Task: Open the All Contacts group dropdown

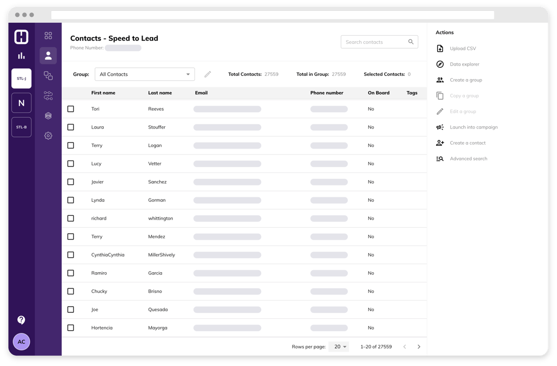Action: click(145, 74)
